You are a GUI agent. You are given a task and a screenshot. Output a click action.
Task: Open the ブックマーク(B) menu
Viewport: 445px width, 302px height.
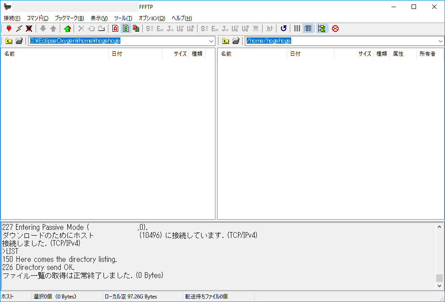[x=69, y=18]
